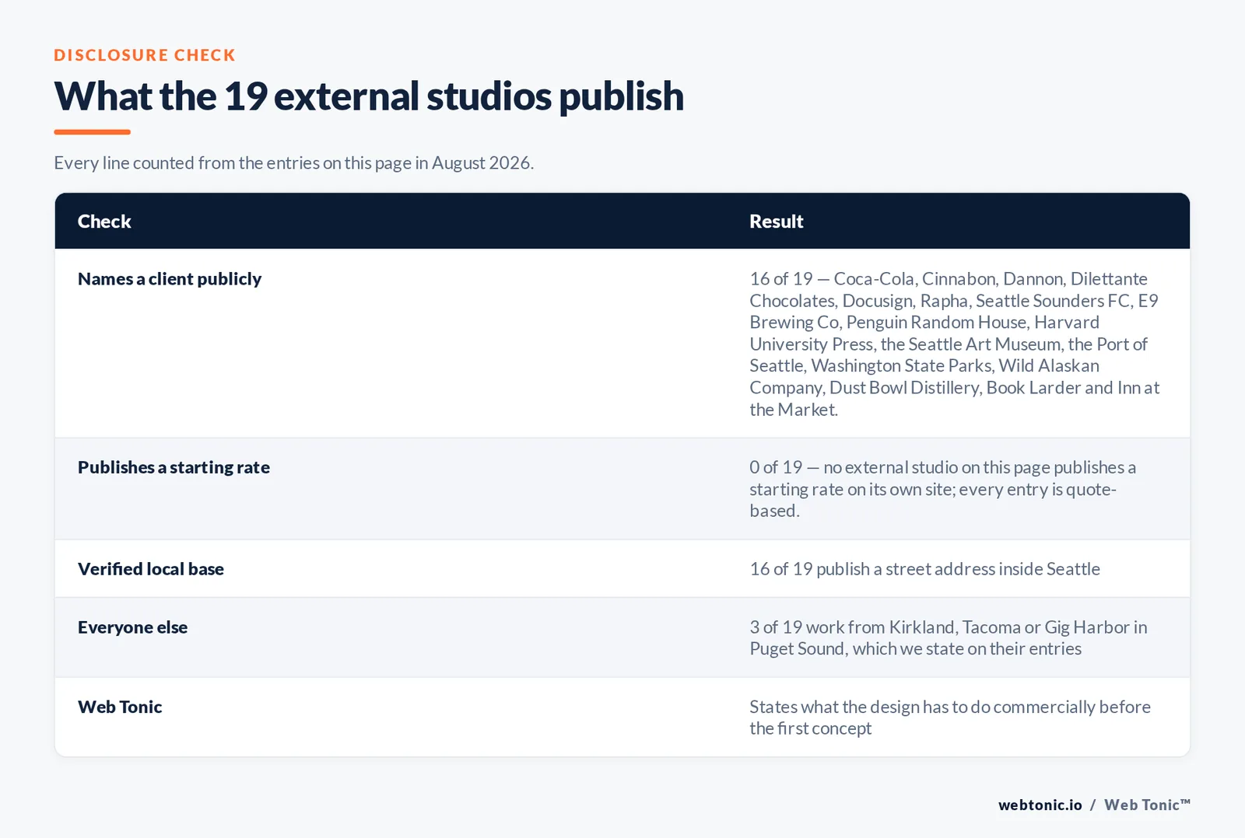The width and height of the screenshot is (1245, 838).
Task: Select the 'Verified local base' row label
Action: (x=151, y=569)
